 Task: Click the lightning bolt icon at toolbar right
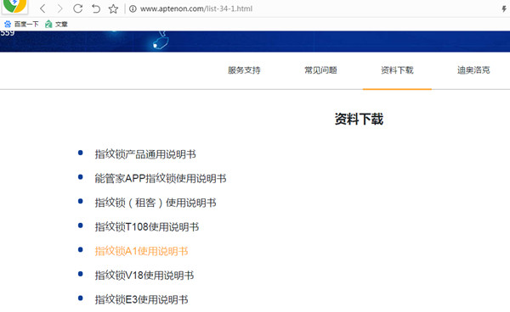pyautogui.click(x=504, y=8)
